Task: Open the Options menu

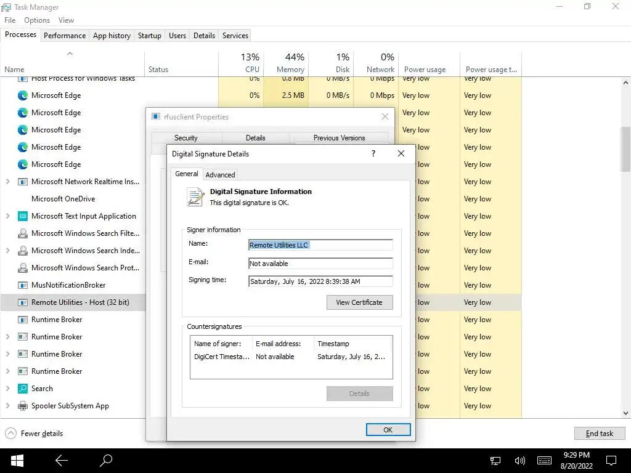Action: (37, 20)
